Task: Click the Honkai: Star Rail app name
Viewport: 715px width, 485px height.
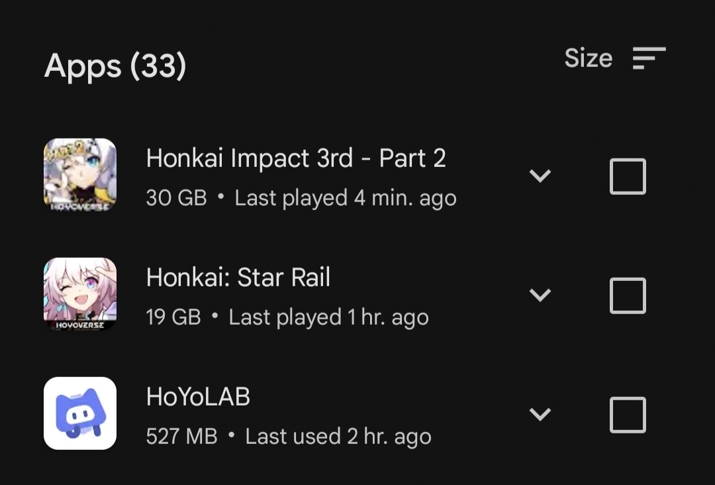Action: 238,277
